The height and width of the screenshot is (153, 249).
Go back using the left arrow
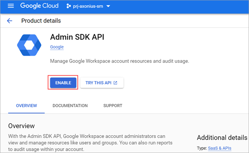click(x=9, y=21)
